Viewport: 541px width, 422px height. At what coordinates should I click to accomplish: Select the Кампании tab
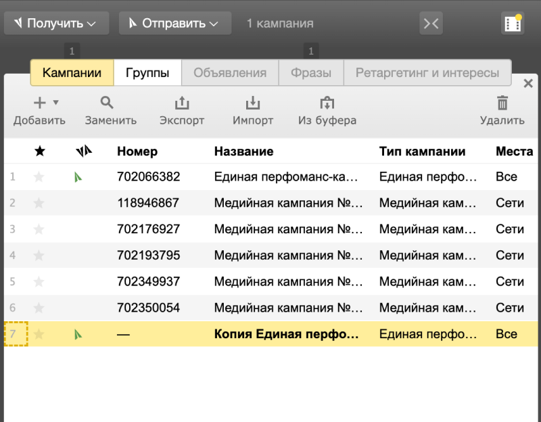click(x=72, y=73)
